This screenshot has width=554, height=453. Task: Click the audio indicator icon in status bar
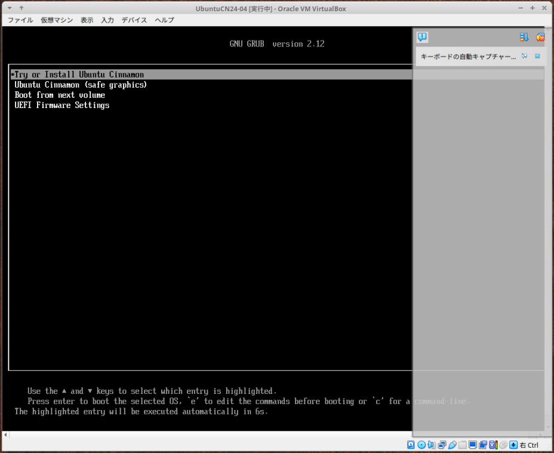tap(432, 445)
